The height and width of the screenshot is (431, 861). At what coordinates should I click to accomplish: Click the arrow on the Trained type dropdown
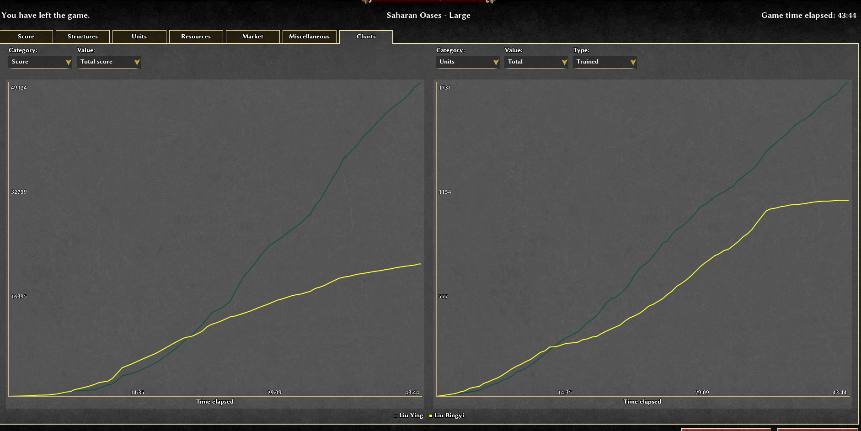[633, 62]
